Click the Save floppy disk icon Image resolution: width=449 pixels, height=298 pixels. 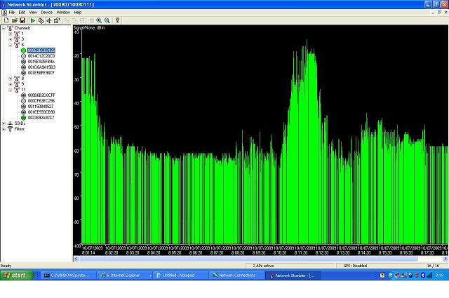tap(22, 20)
